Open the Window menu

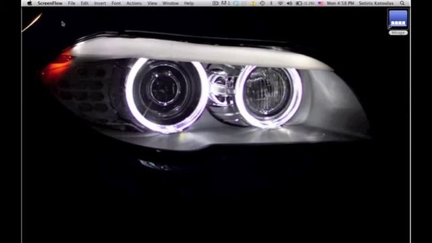coord(170,3)
